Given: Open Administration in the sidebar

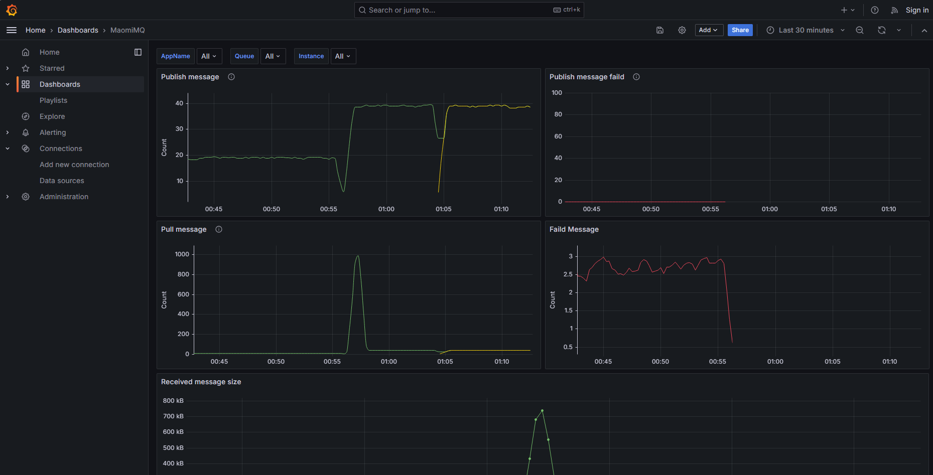Looking at the screenshot, I should tap(64, 197).
